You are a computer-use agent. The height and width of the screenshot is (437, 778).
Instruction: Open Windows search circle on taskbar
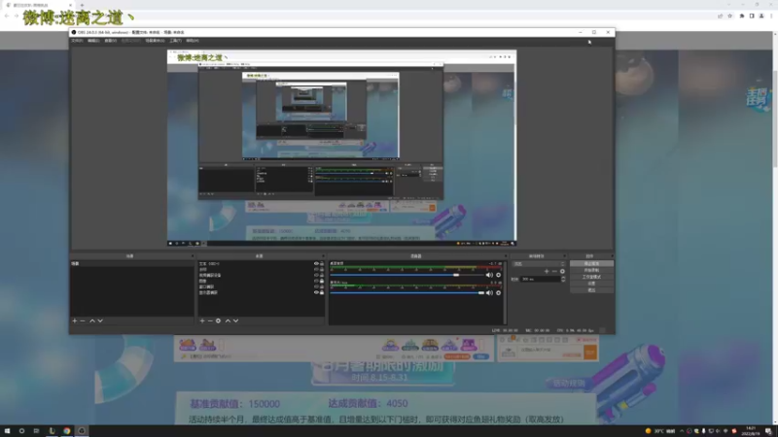(x=21, y=431)
